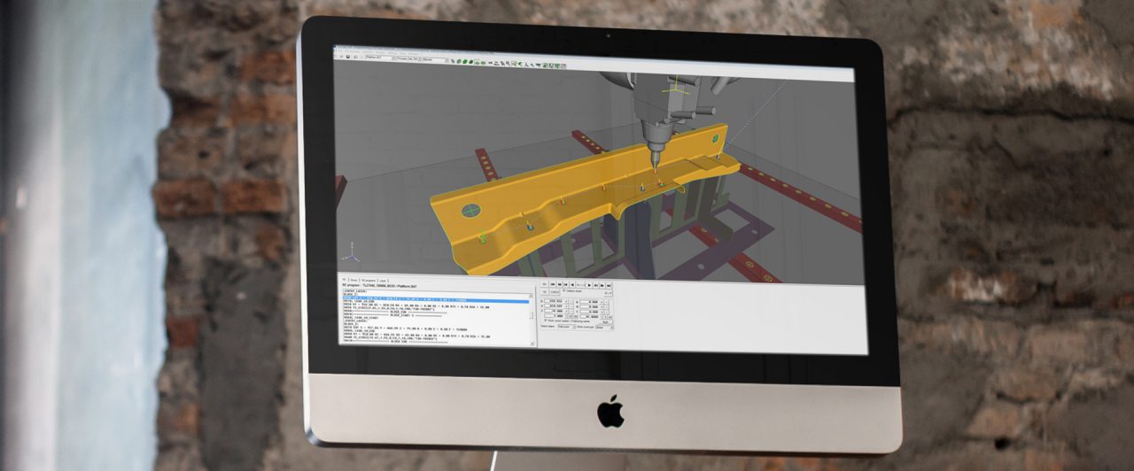Click the Y coordinate input field
Image resolution: width=1134 pixels, height=471 pixels.
554,306
